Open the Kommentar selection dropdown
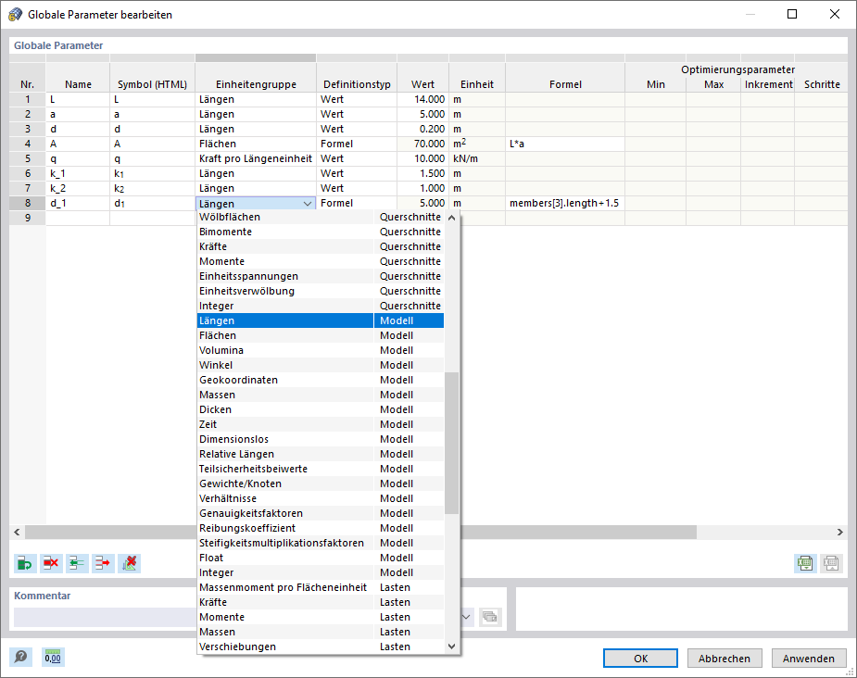The height and width of the screenshot is (678, 857). click(466, 617)
